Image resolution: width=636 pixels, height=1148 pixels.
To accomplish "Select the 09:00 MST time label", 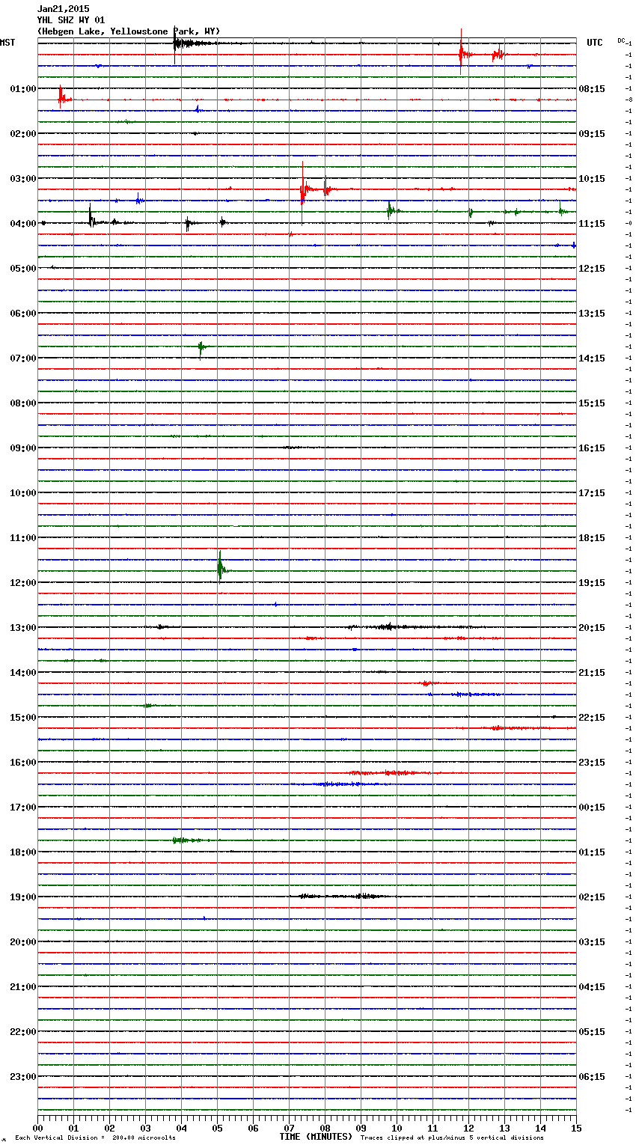I will 23,448.
